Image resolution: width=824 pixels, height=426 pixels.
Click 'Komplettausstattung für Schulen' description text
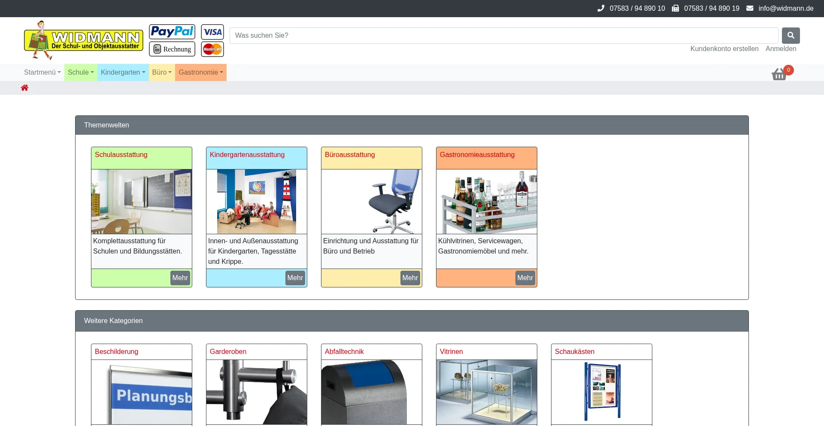(x=137, y=246)
